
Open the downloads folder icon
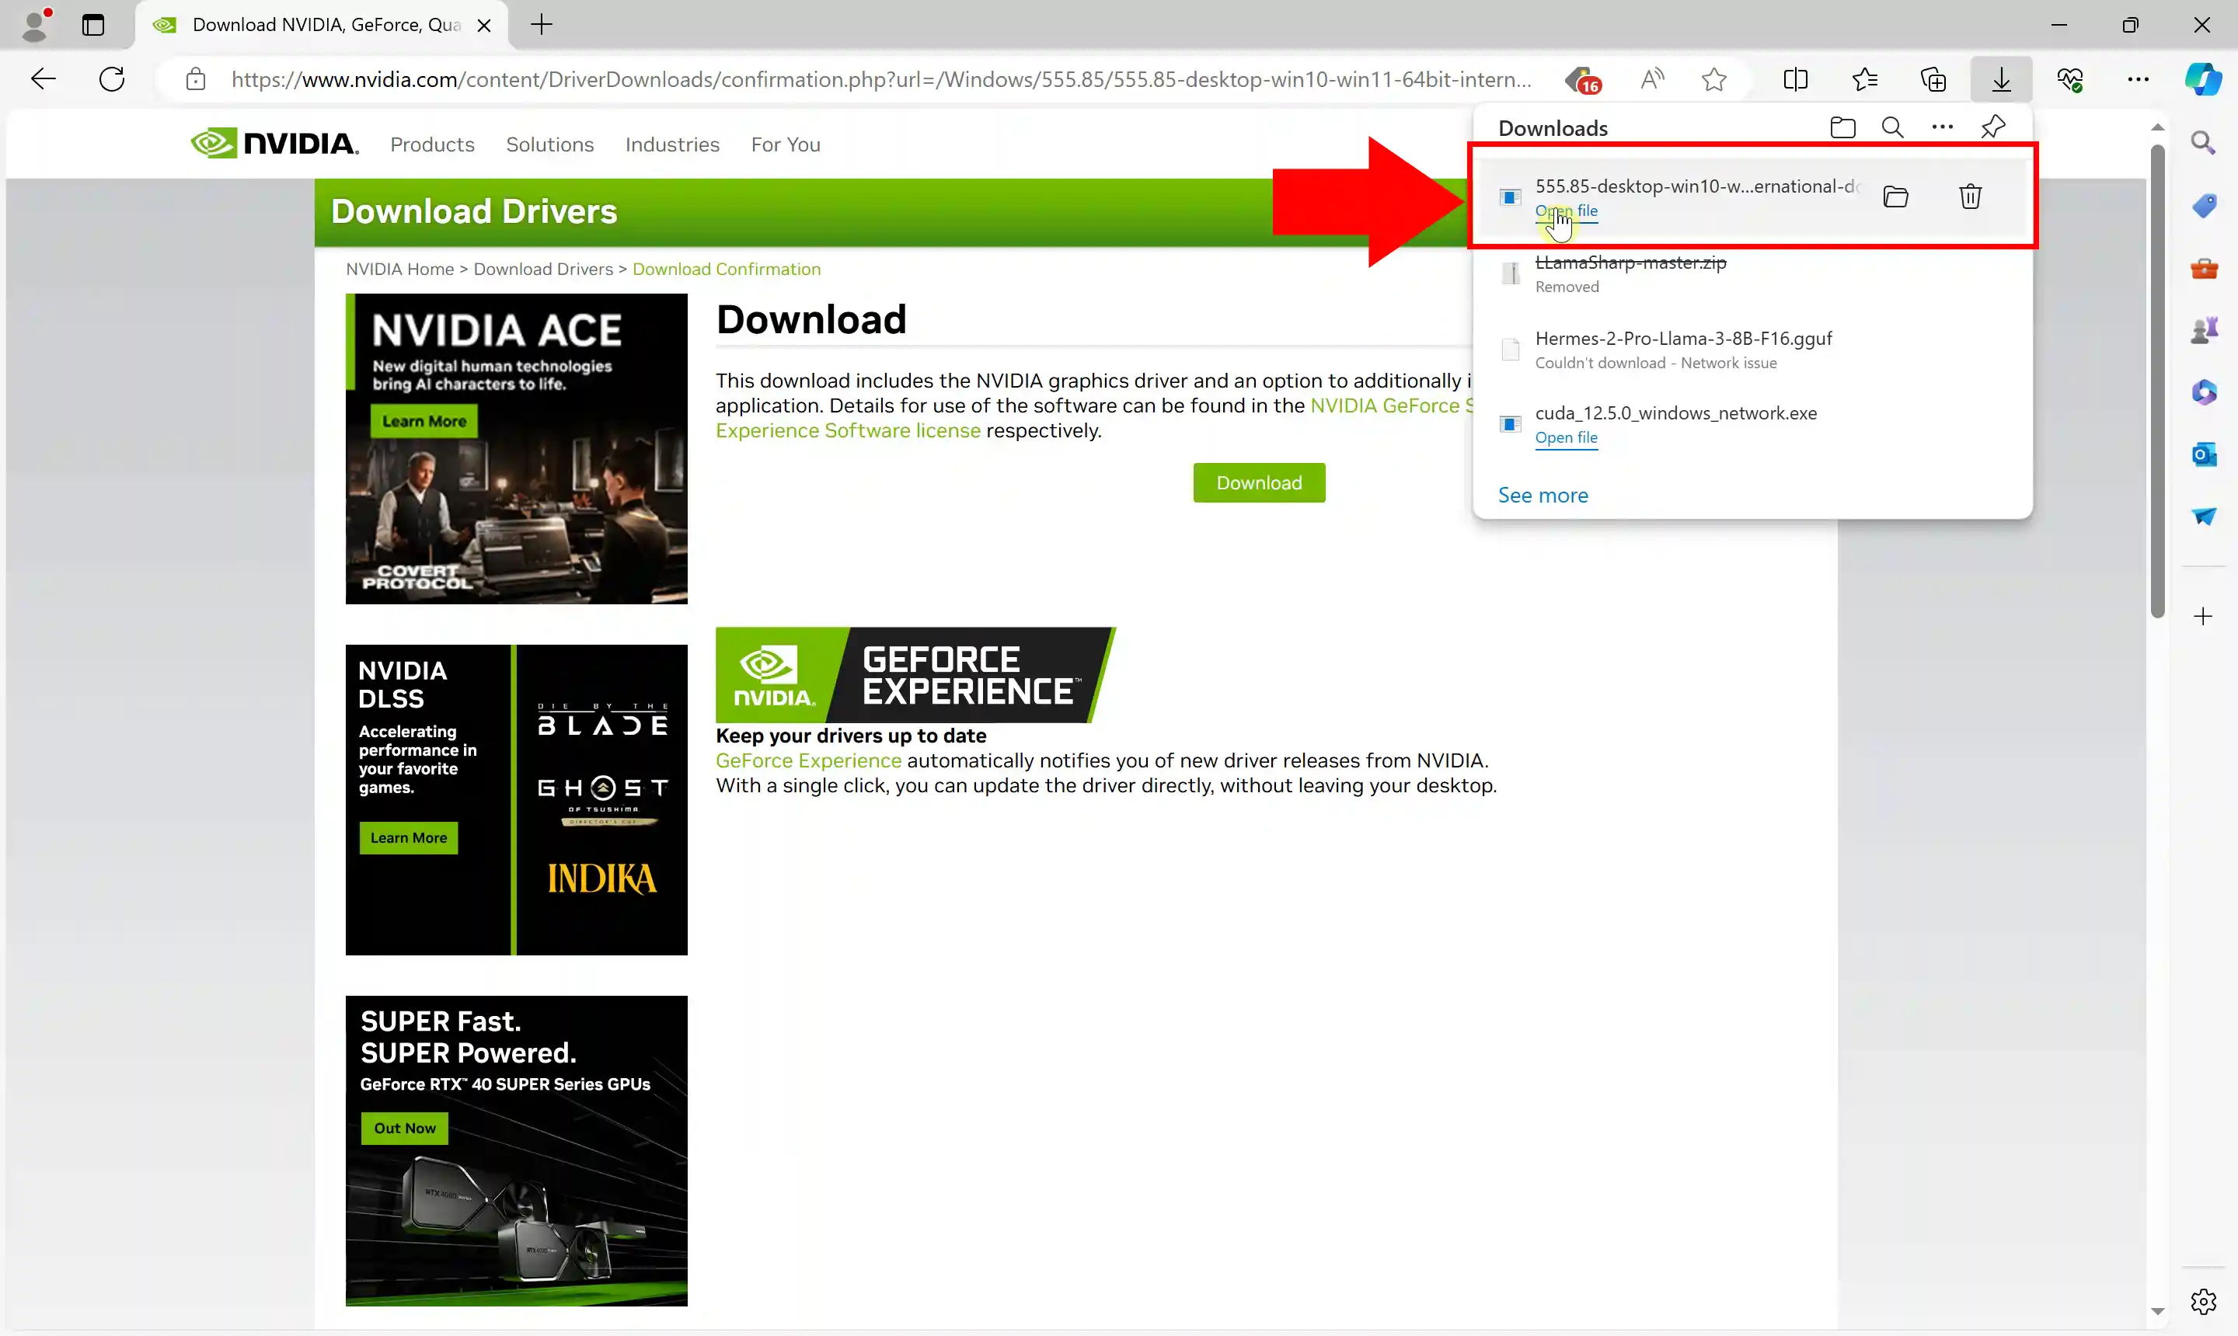1843,127
